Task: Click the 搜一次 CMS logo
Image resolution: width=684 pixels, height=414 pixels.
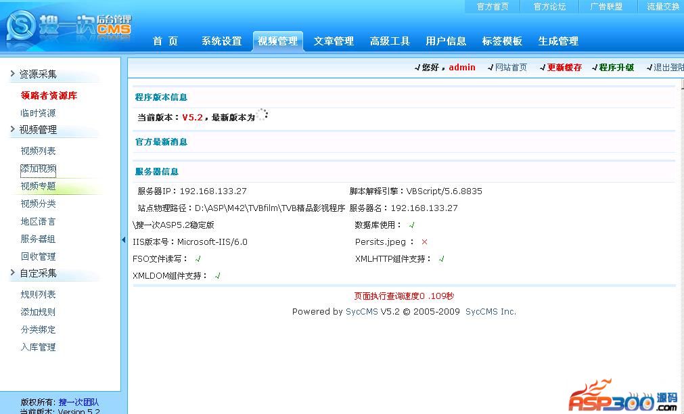Action: [69, 27]
